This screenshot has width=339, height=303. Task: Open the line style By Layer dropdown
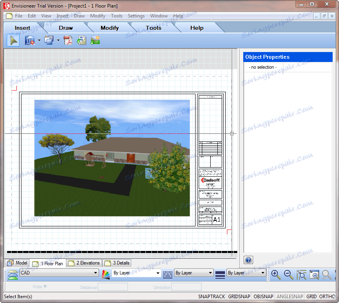[194, 273]
